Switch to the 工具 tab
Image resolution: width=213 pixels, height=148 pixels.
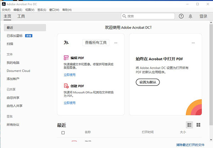(21, 16)
